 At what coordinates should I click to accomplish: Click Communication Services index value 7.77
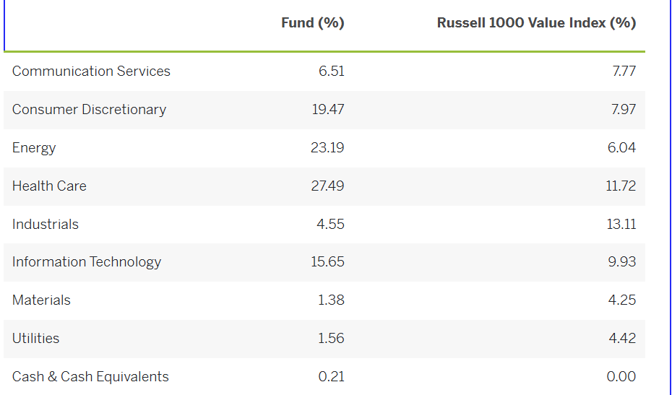624,71
